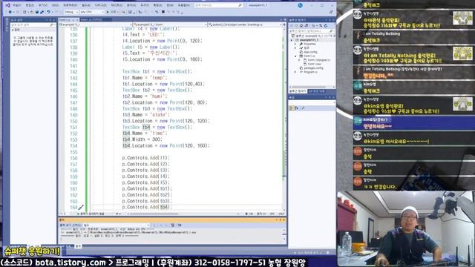Select Form1.resx in Solution Explorer

coord(315,64)
